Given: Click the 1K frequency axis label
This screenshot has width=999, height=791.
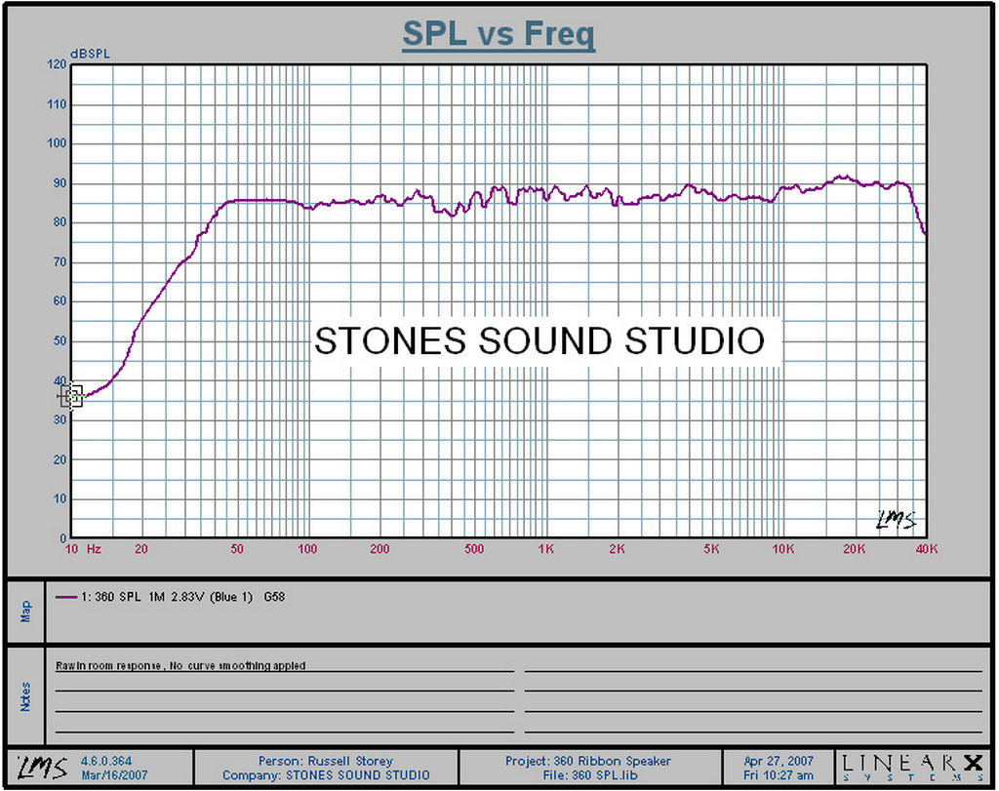Looking at the screenshot, I should pos(546,549).
